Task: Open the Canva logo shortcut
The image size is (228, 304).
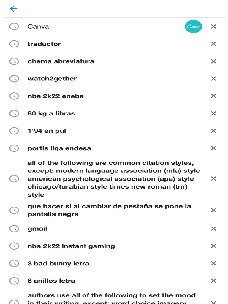Action: [x=193, y=26]
